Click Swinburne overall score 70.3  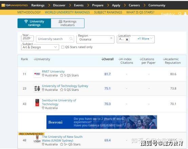coord(108,104)
